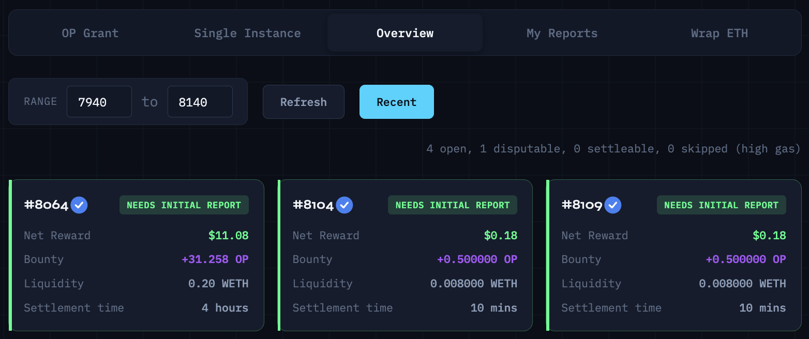Click the range end field showing 8140
The image size is (809, 339).
coord(200,102)
